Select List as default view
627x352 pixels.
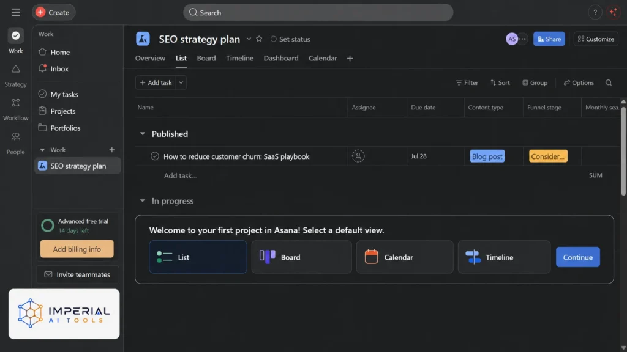click(198, 257)
